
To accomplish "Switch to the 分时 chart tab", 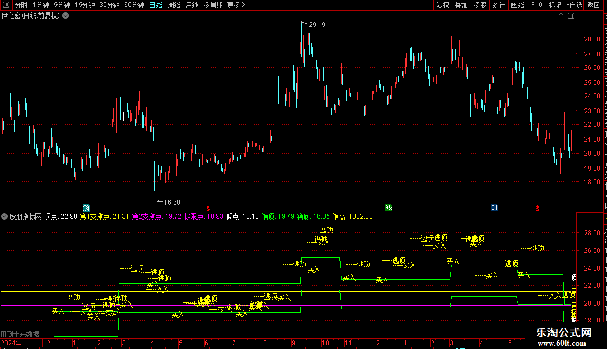I will tap(21, 5).
